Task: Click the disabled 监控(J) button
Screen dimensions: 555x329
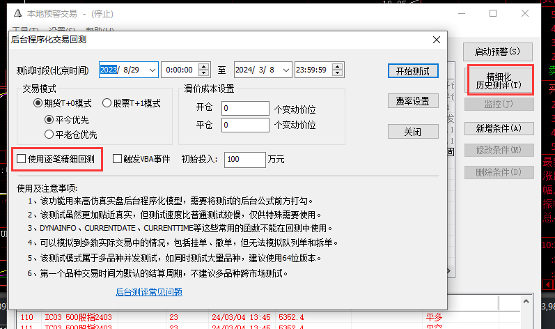Action: [499, 104]
